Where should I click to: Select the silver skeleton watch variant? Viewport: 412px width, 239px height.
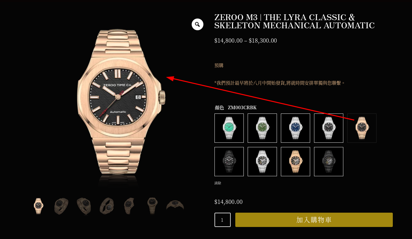[x=262, y=162]
